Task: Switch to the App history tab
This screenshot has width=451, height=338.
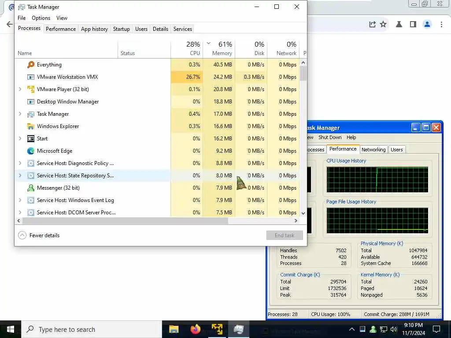Action: click(x=94, y=29)
